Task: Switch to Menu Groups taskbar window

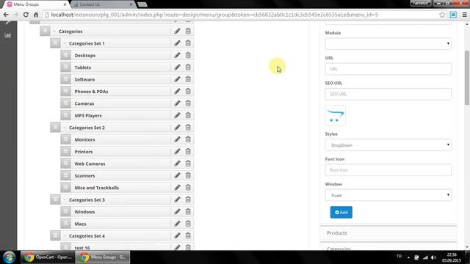Action: (103, 257)
